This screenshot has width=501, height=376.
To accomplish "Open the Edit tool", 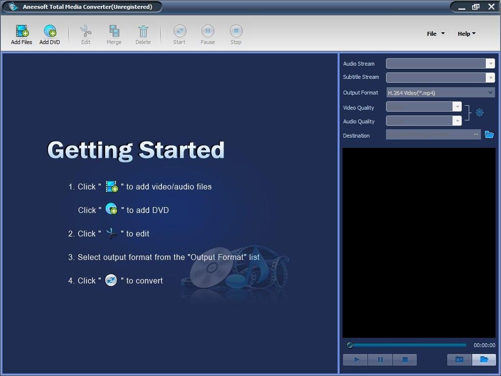I will [x=86, y=32].
